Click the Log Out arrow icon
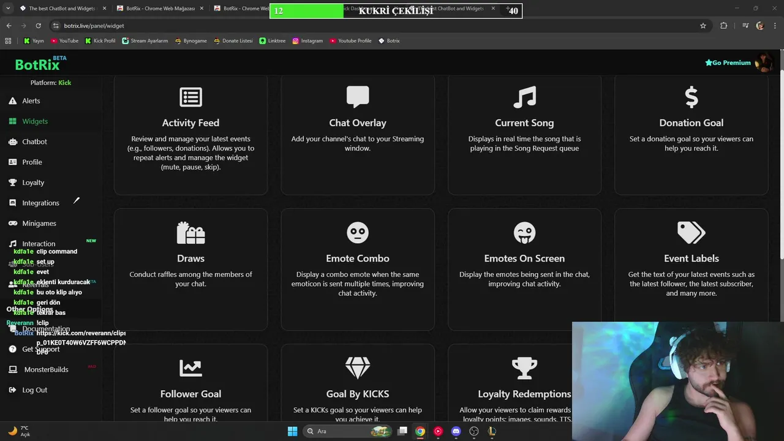Viewport: 784px width, 441px height. [13, 390]
